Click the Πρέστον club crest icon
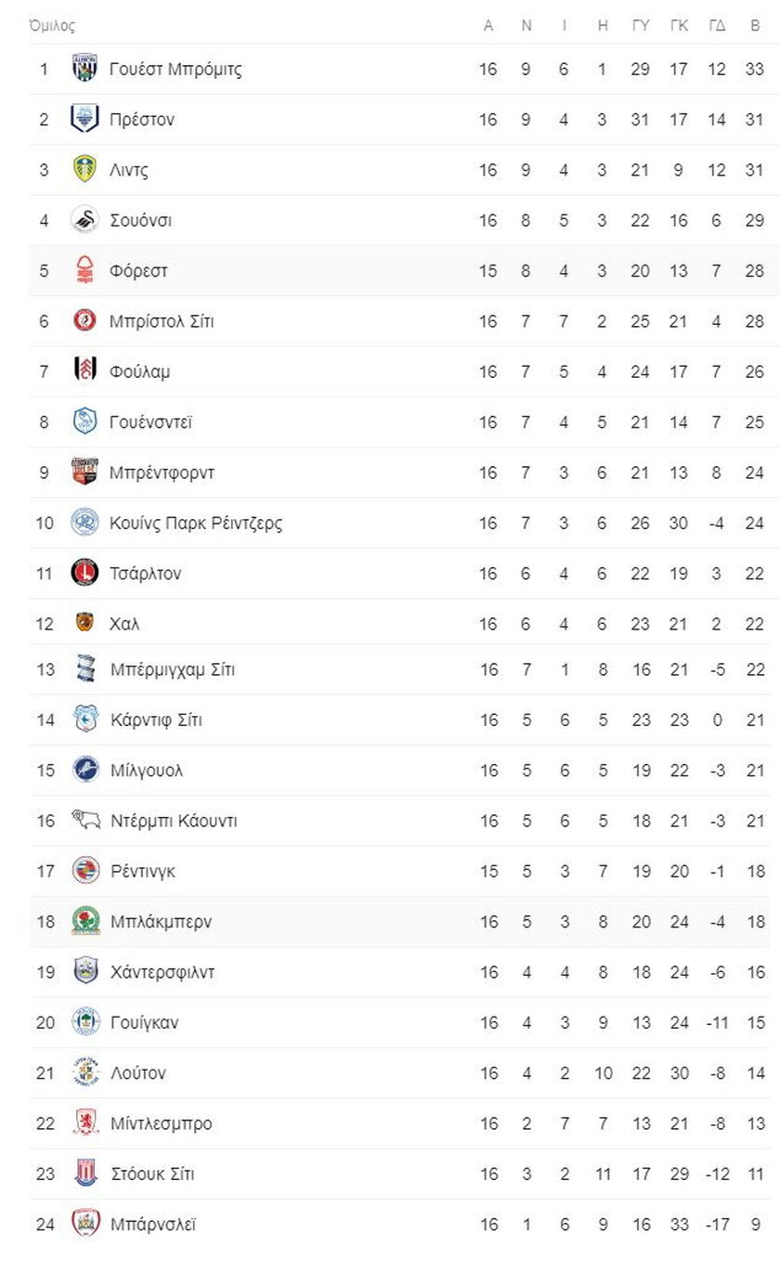The image size is (780, 1271). [x=84, y=119]
